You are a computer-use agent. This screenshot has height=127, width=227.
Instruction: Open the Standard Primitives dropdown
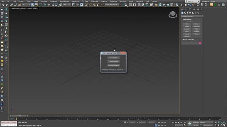click(x=192, y=16)
